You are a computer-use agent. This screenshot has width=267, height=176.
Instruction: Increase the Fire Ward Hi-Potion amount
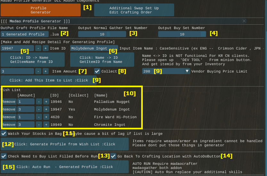click(46, 117)
